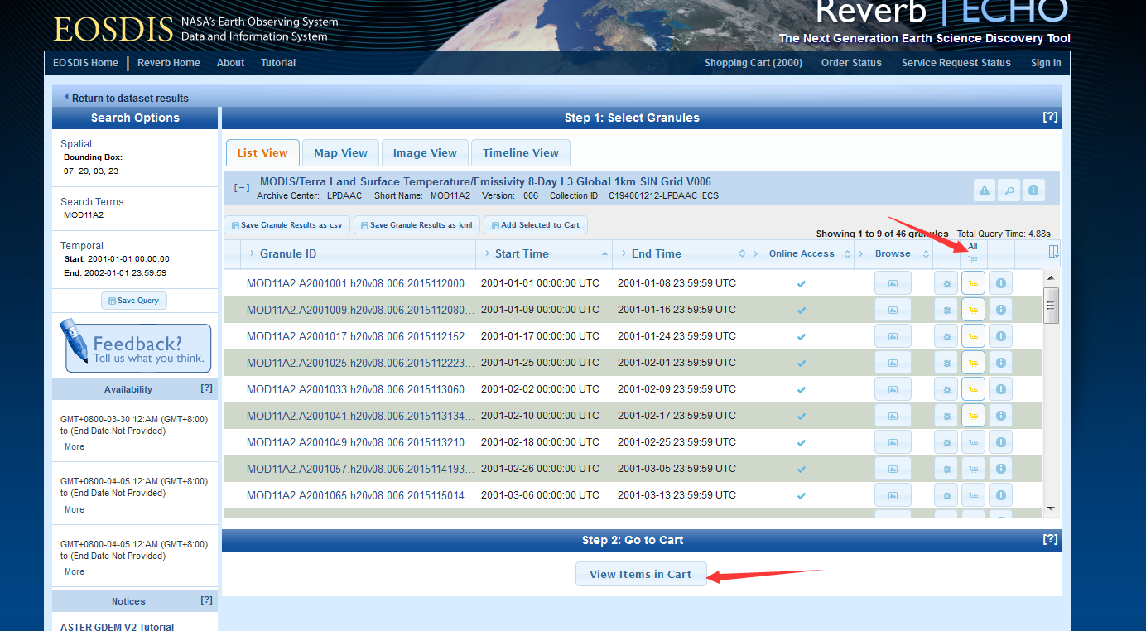Expand the Online Access column chevron
This screenshot has width=1146, height=631.
point(758,253)
